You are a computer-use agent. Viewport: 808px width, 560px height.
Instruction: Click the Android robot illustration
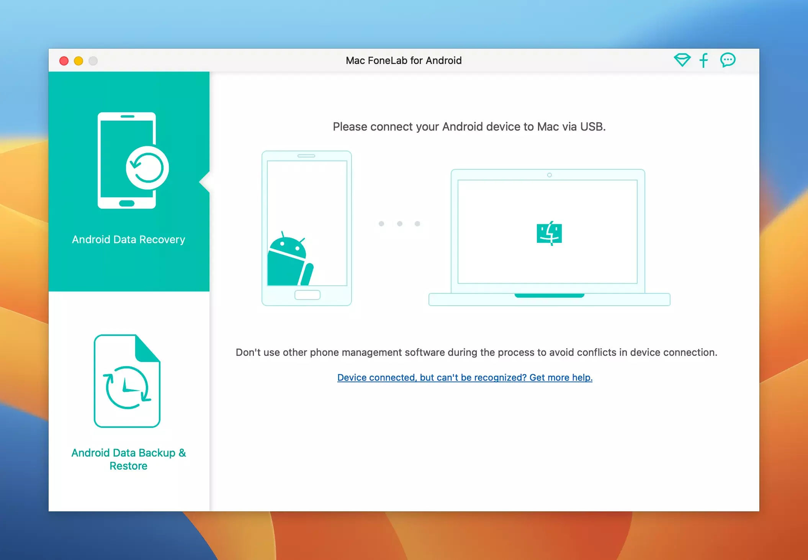[289, 261]
